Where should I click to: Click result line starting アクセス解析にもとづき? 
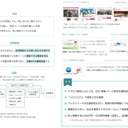(98, 91)
